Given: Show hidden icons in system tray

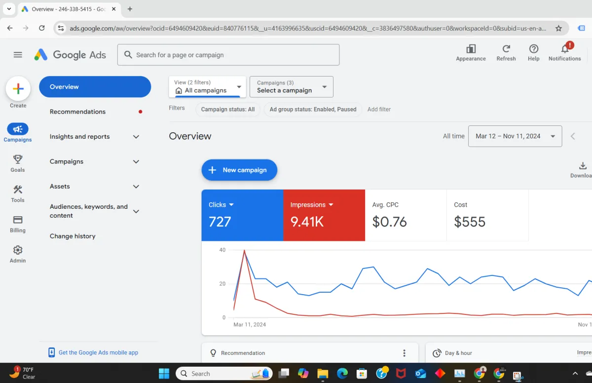Looking at the screenshot, I should pyautogui.click(x=575, y=373).
